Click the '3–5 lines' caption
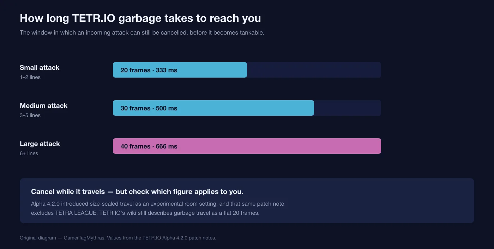 coord(30,115)
